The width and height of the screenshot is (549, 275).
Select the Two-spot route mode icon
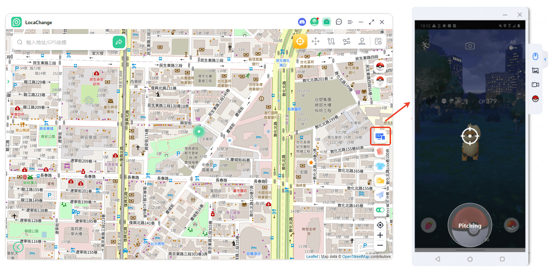331,41
